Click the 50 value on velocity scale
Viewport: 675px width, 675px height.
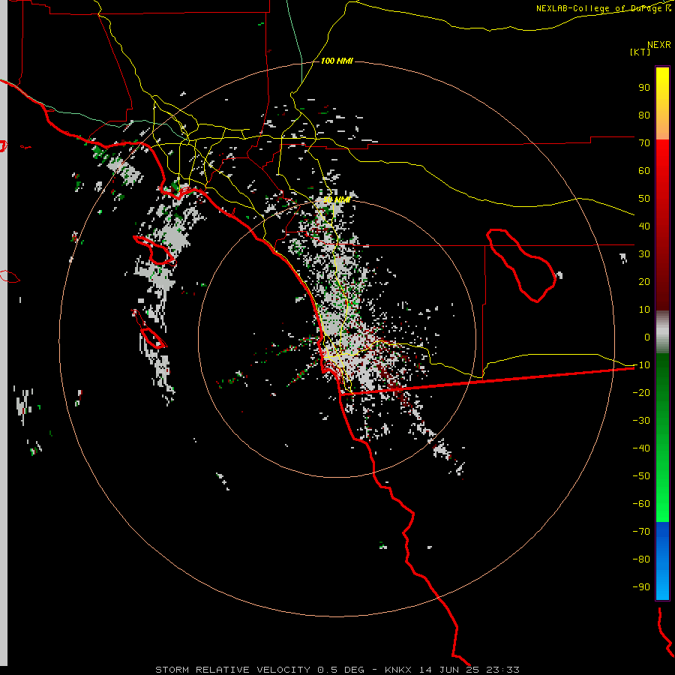coord(644,199)
